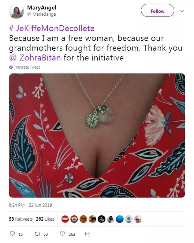Click the default grey silhouette liker avatar
Screen dimensions: 194x243
(x=129, y=219)
